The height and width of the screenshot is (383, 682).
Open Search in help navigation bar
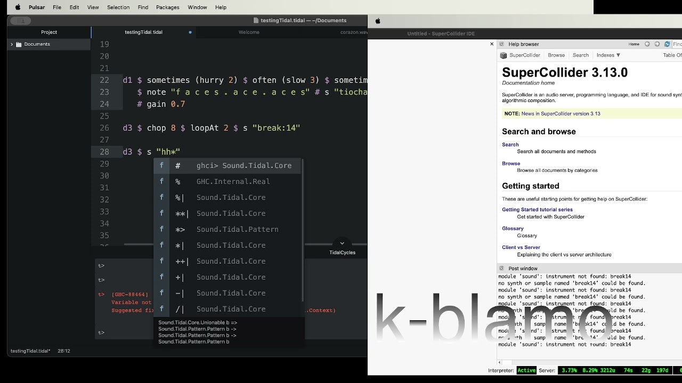581,55
